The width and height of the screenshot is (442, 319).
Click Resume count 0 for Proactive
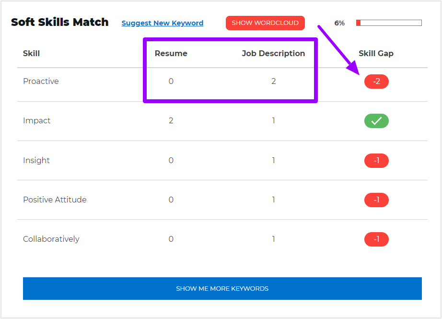point(171,81)
